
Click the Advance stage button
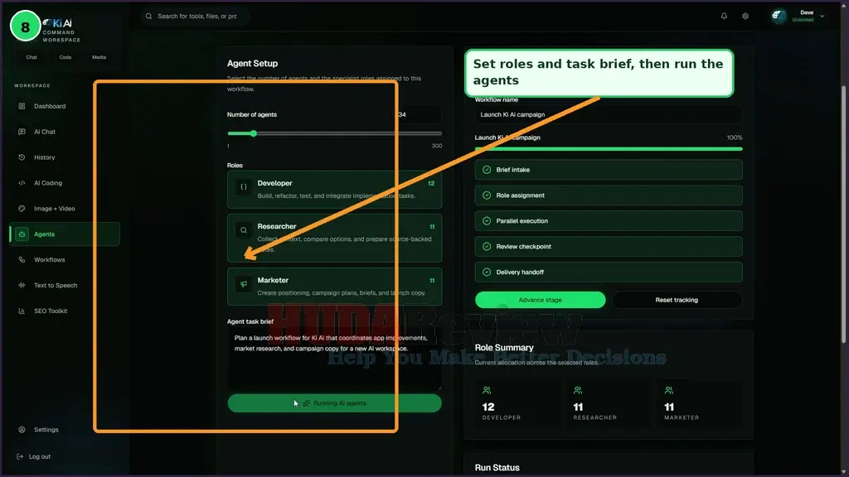pyautogui.click(x=541, y=300)
